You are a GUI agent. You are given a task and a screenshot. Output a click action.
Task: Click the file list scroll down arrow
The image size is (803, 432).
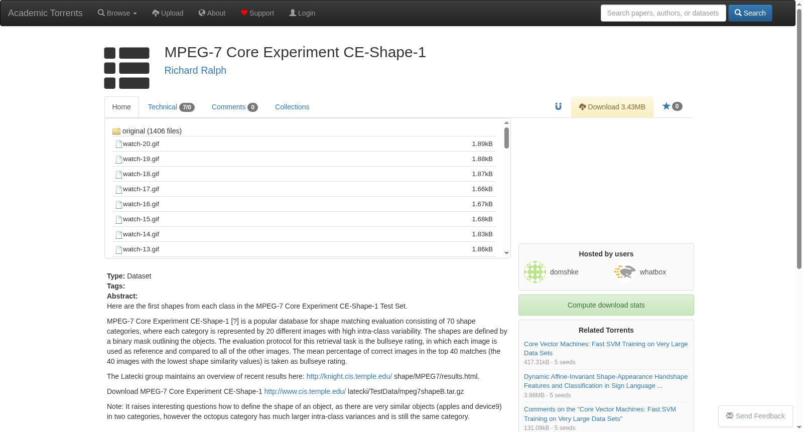pyautogui.click(x=507, y=253)
